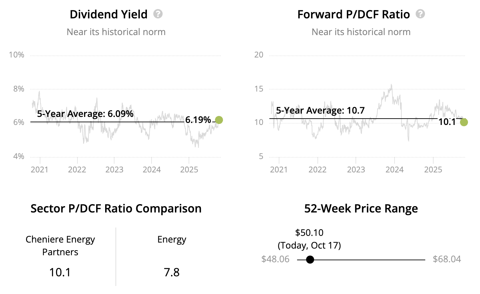Click the 6.19% current yield value
The width and height of the screenshot is (480, 294).
(198, 120)
